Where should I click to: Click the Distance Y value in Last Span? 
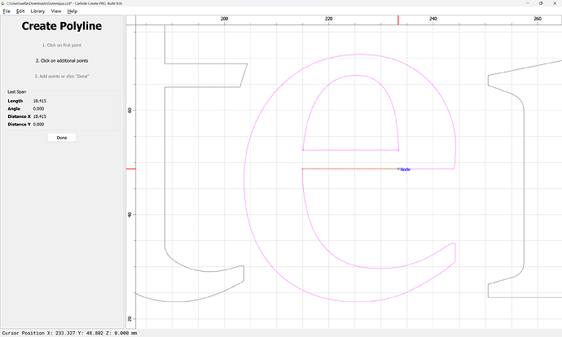(38, 125)
